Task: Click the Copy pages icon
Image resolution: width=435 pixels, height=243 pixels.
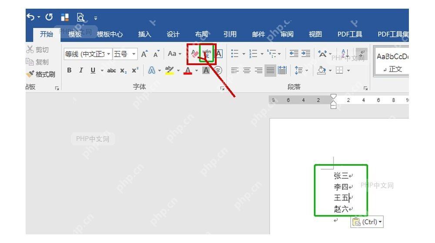Action: (x=30, y=62)
